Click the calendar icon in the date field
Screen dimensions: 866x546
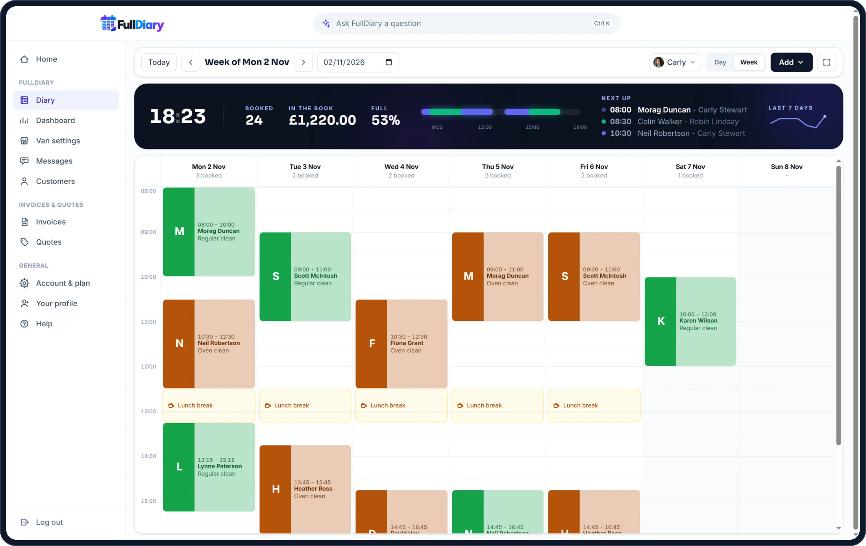pos(389,62)
